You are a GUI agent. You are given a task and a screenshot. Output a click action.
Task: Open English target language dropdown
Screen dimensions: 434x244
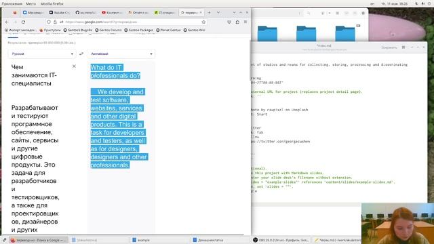click(121, 54)
